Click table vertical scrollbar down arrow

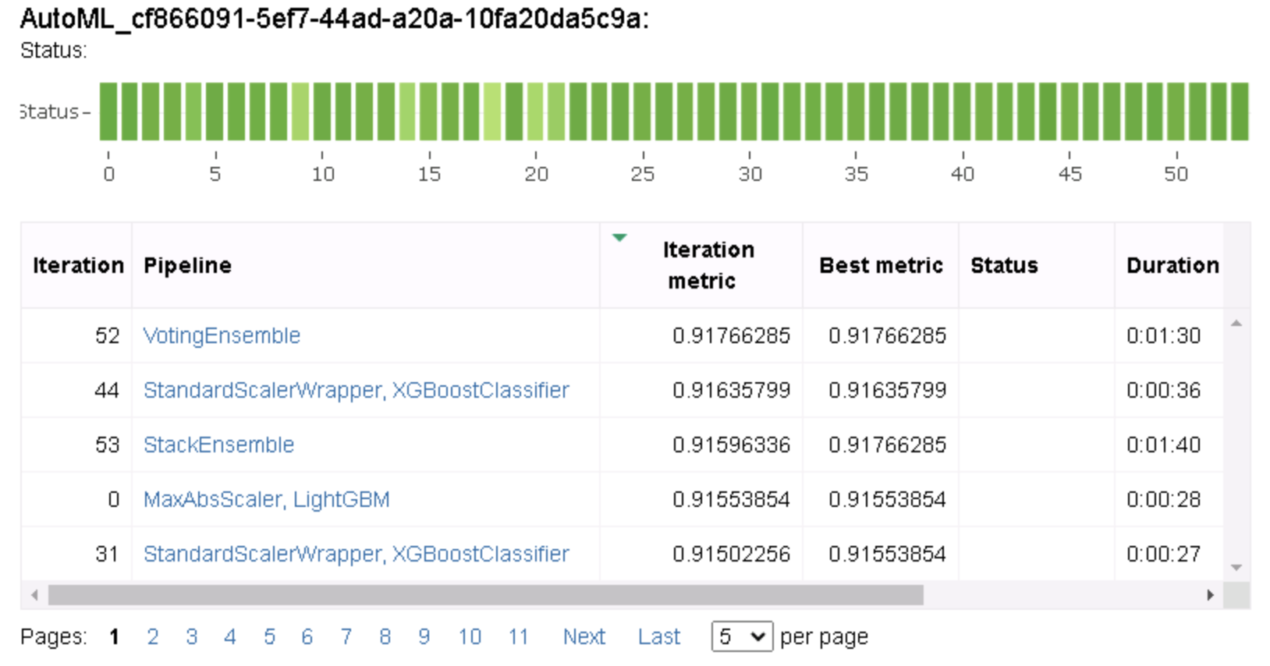tap(1236, 568)
